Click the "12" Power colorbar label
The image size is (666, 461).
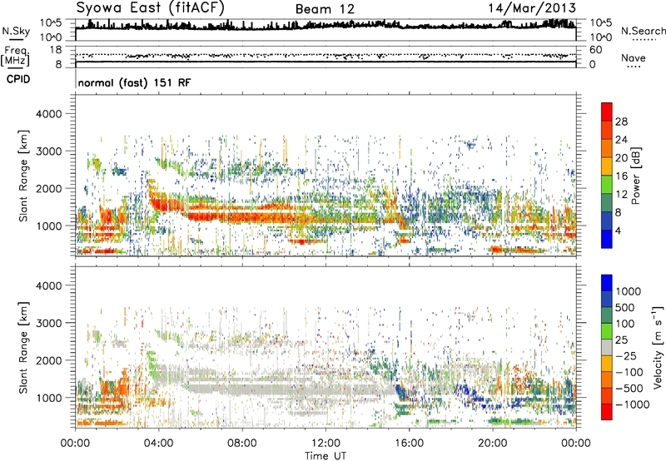[621, 195]
